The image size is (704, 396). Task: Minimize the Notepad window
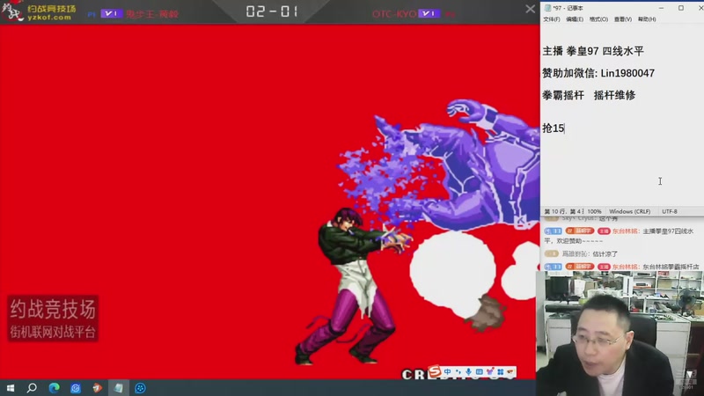tap(661, 8)
